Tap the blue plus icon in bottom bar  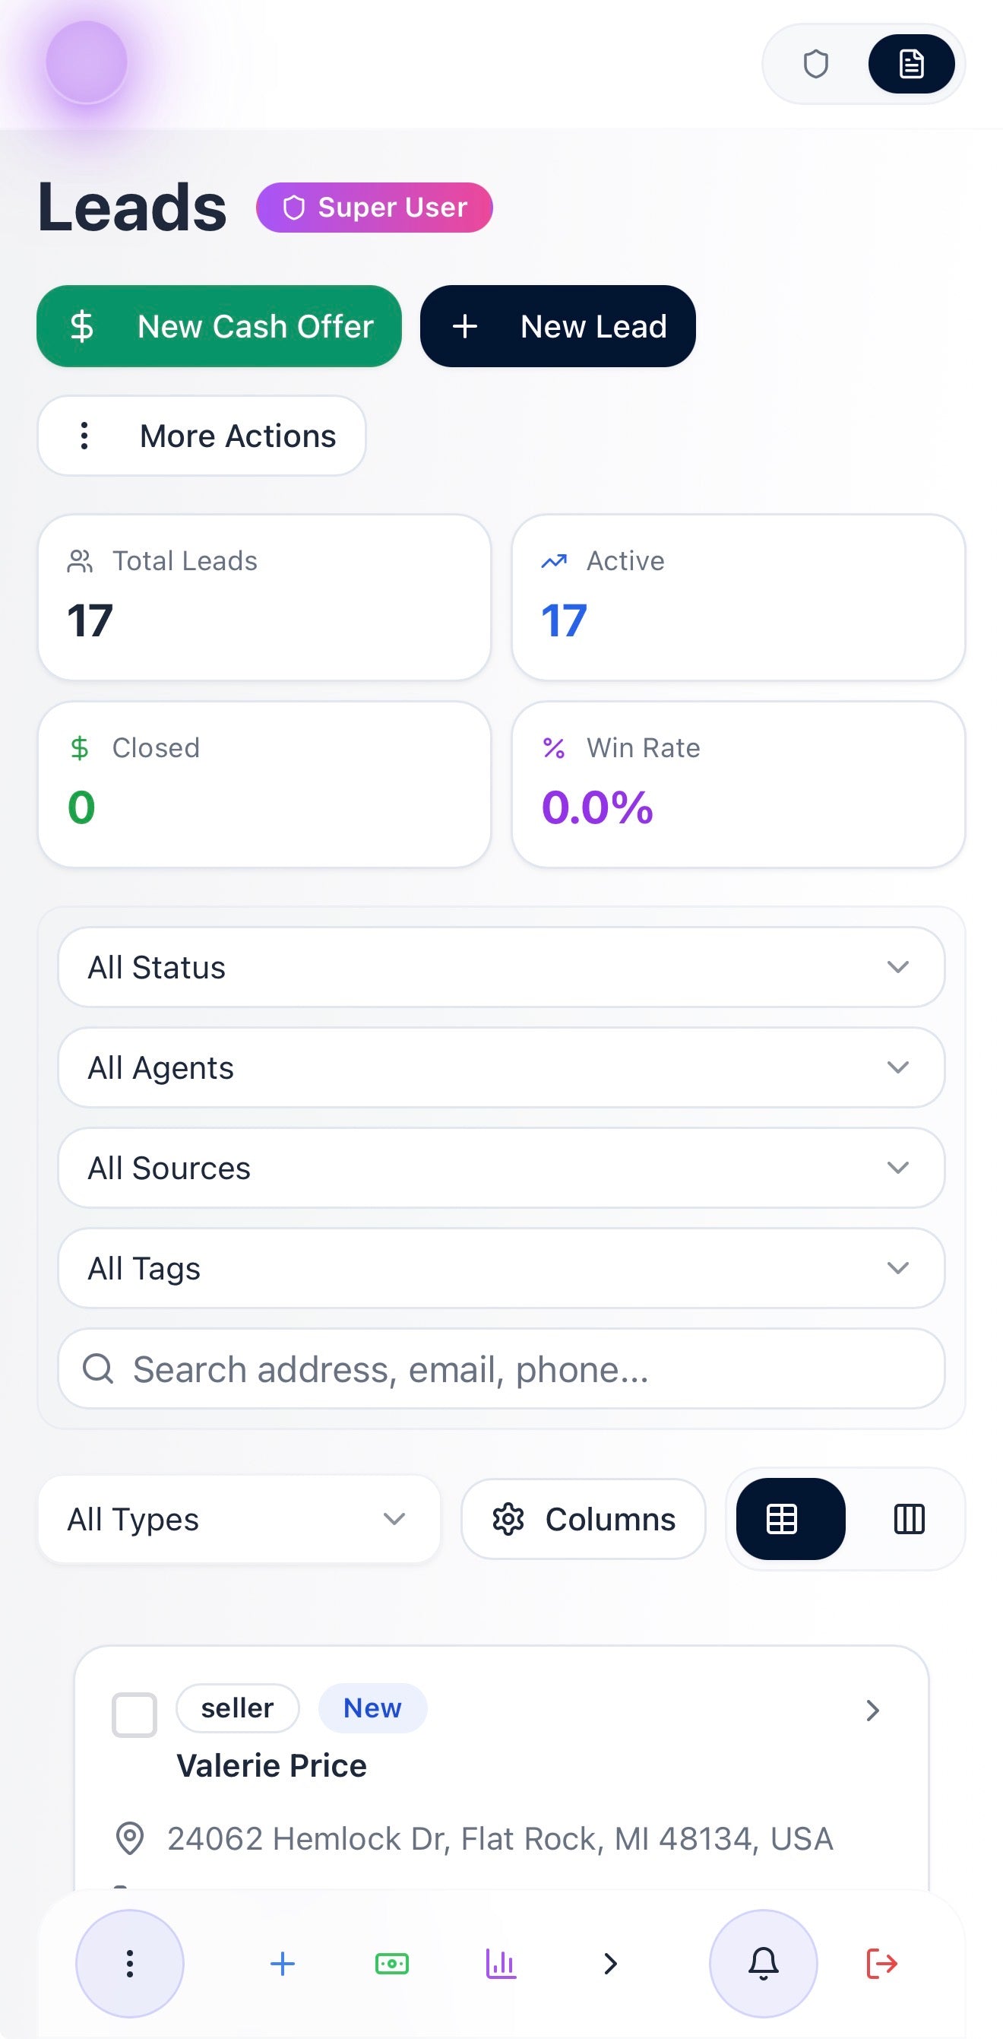point(283,1963)
